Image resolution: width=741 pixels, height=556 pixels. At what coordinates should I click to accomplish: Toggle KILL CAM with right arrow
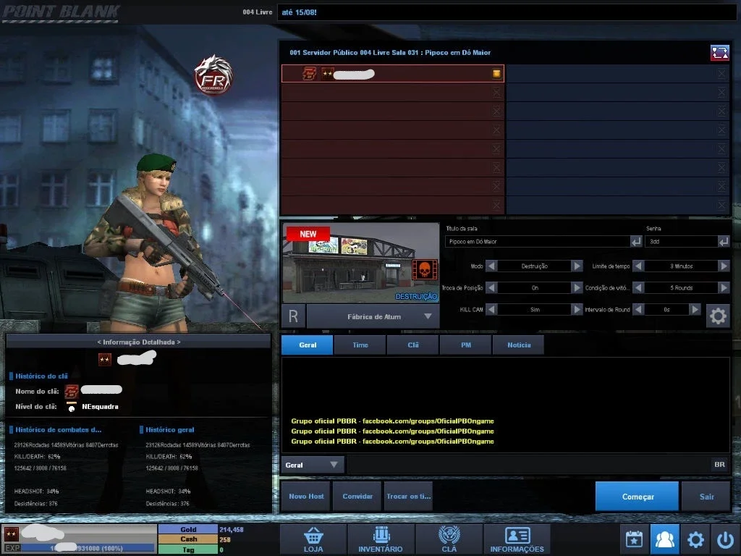577,309
